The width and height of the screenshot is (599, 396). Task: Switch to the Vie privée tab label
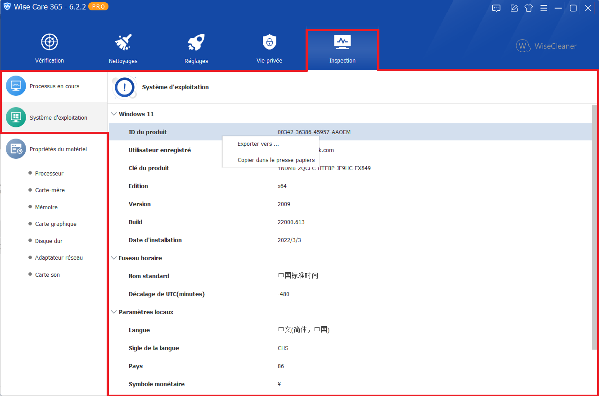pos(269,60)
